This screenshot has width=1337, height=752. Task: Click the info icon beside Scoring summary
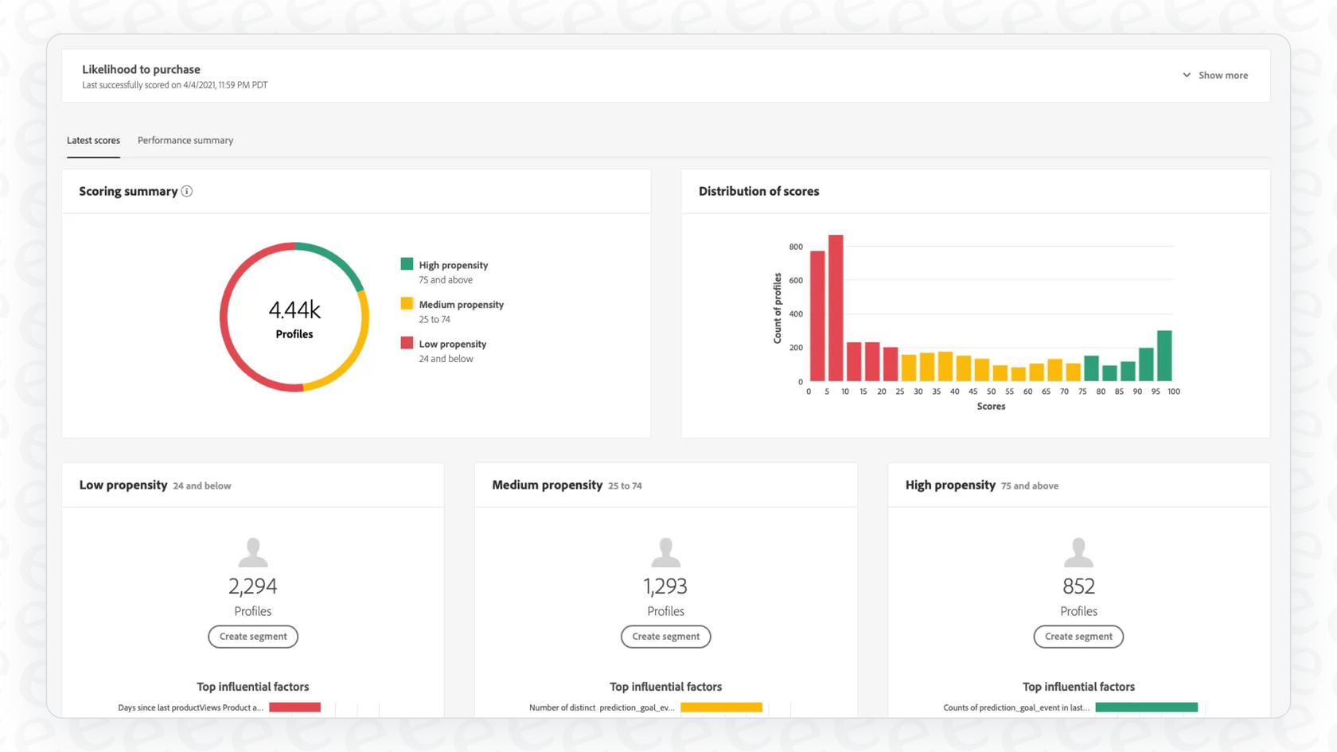[x=187, y=191]
